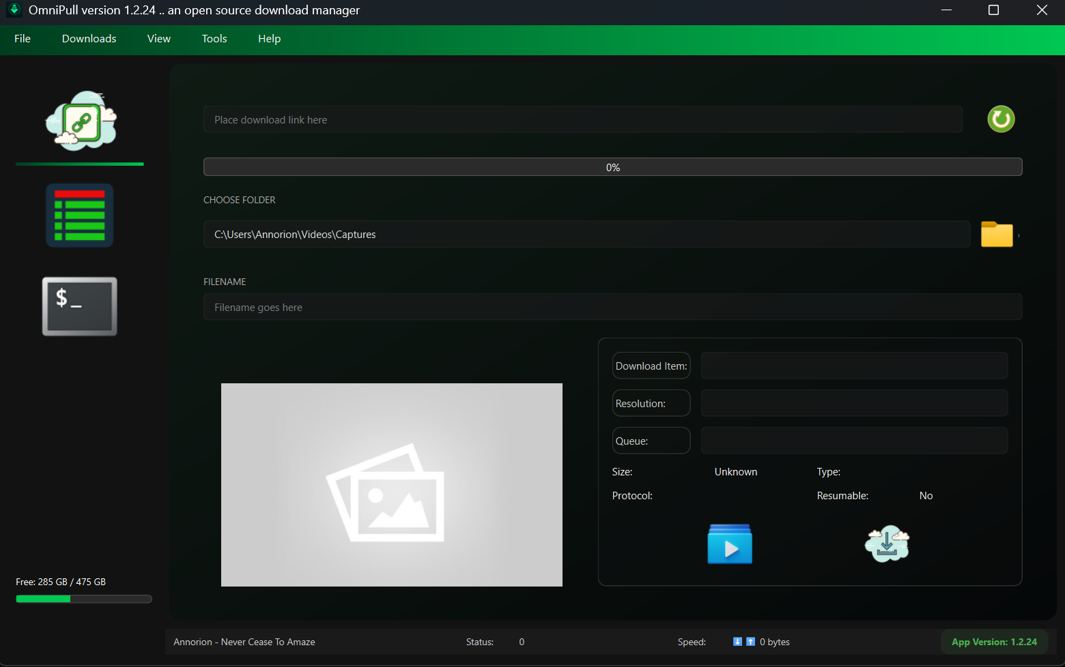This screenshot has height=667, width=1065.
Task: Click the OmniPull app icon in title bar
Action: tap(14, 10)
